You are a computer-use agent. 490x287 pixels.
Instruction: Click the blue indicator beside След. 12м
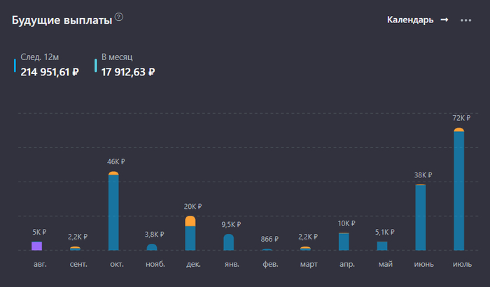click(15, 65)
